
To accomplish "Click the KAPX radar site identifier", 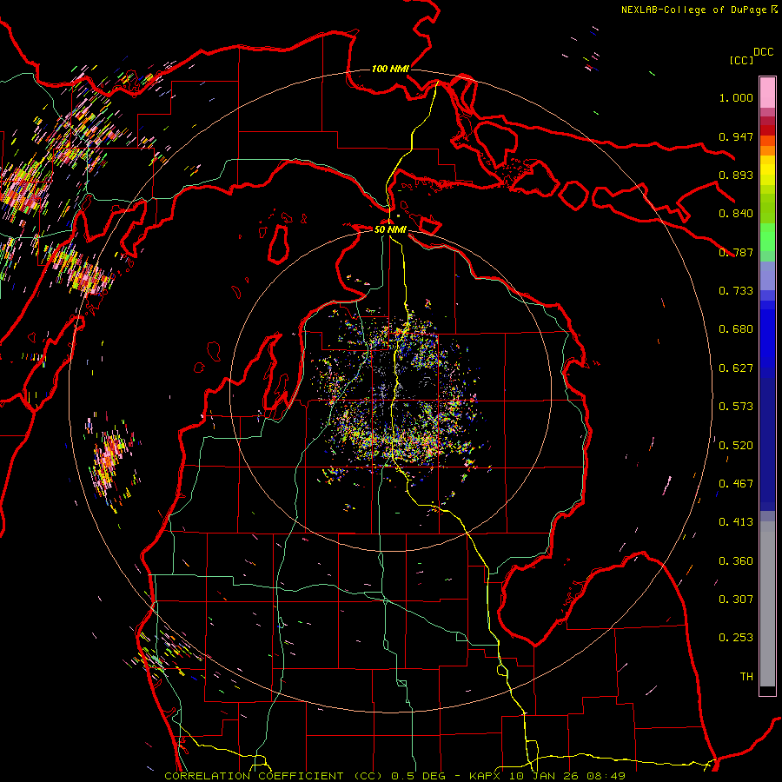I will [485, 776].
